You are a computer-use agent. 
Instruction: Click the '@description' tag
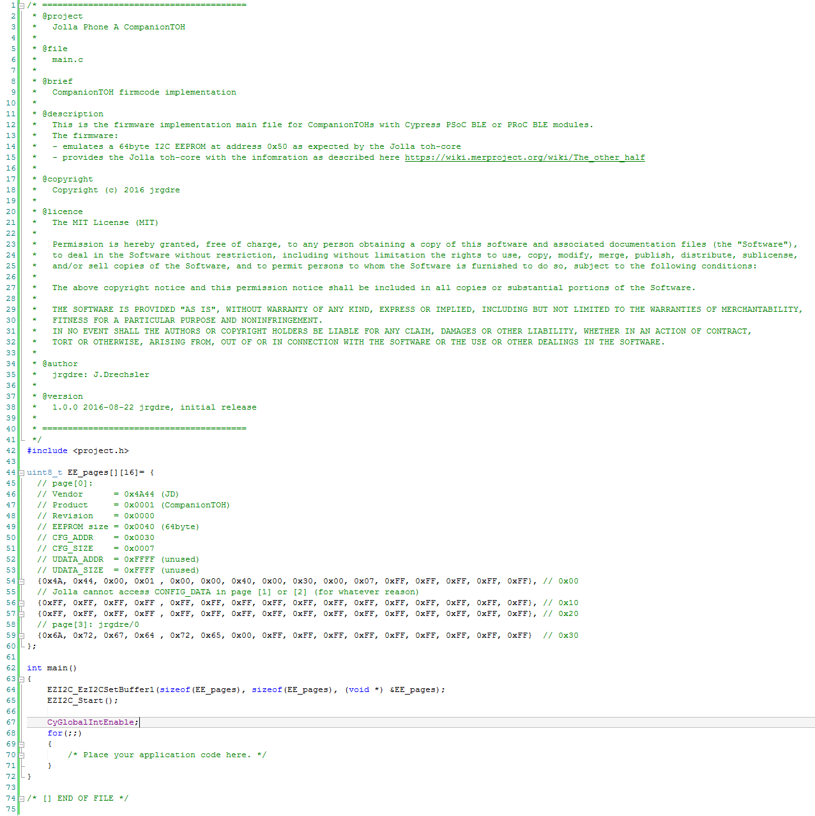click(73, 114)
